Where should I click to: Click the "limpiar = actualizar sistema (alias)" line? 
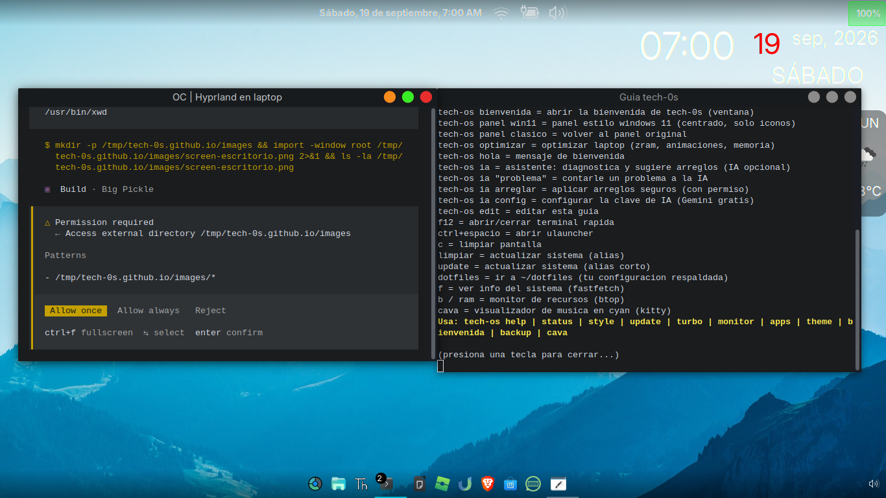pos(531,255)
